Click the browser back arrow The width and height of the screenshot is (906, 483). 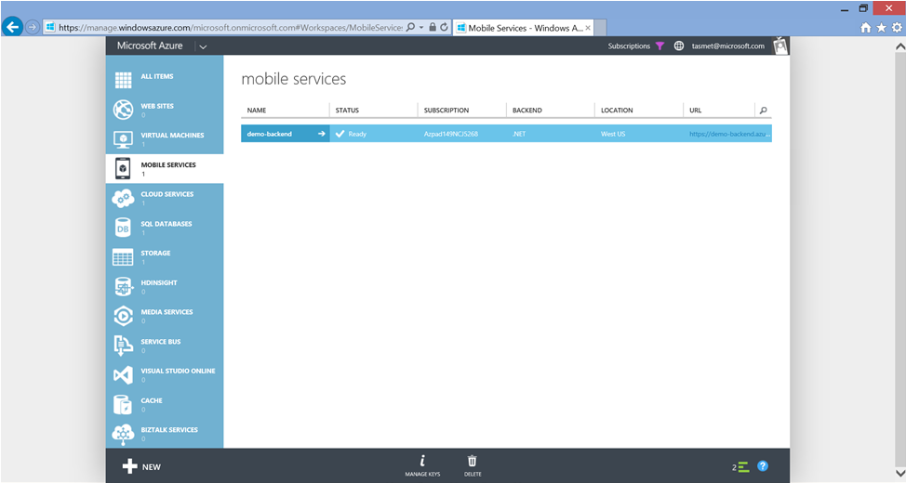(12, 27)
